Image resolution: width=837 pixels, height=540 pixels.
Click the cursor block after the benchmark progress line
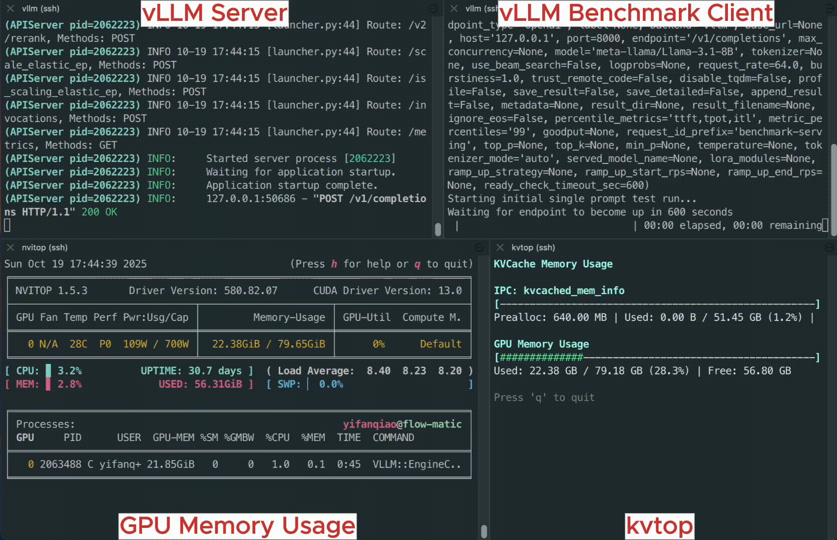pos(826,225)
